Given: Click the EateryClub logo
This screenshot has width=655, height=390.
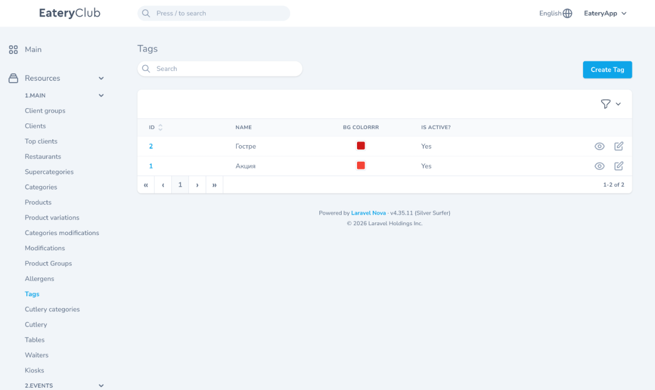Looking at the screenshot, I should click(x=70, y=13).
